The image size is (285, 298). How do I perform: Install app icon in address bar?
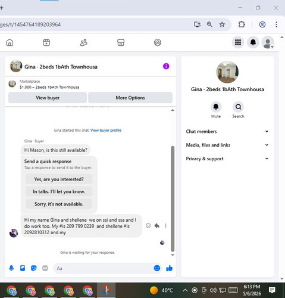pos(197,24)
